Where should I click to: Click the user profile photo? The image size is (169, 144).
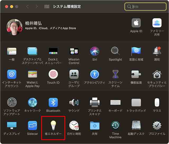click(x=15, y=27)
